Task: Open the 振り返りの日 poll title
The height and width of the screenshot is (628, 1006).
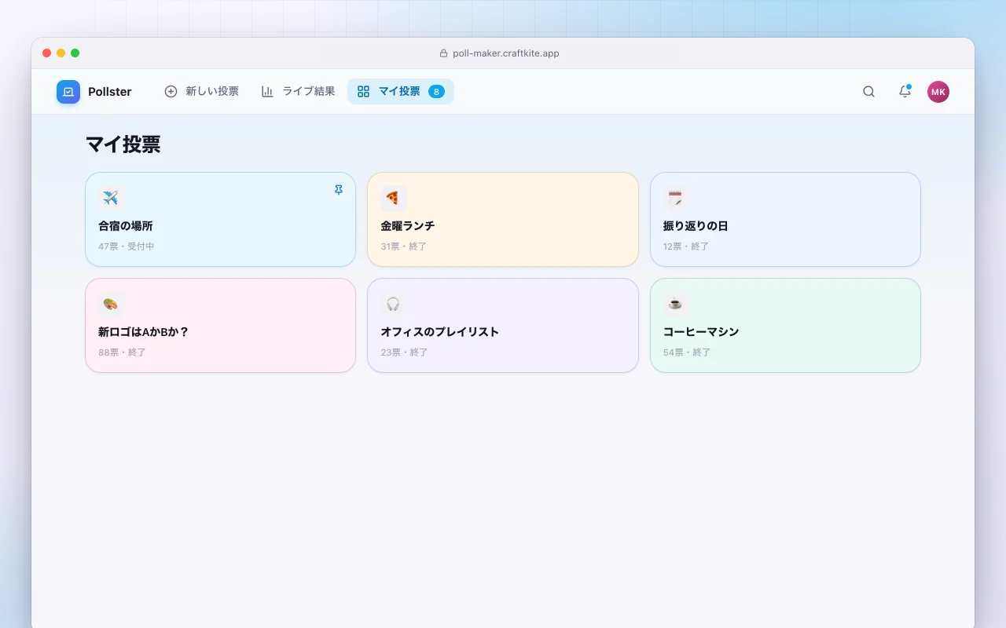Action: tap(696, 226)
